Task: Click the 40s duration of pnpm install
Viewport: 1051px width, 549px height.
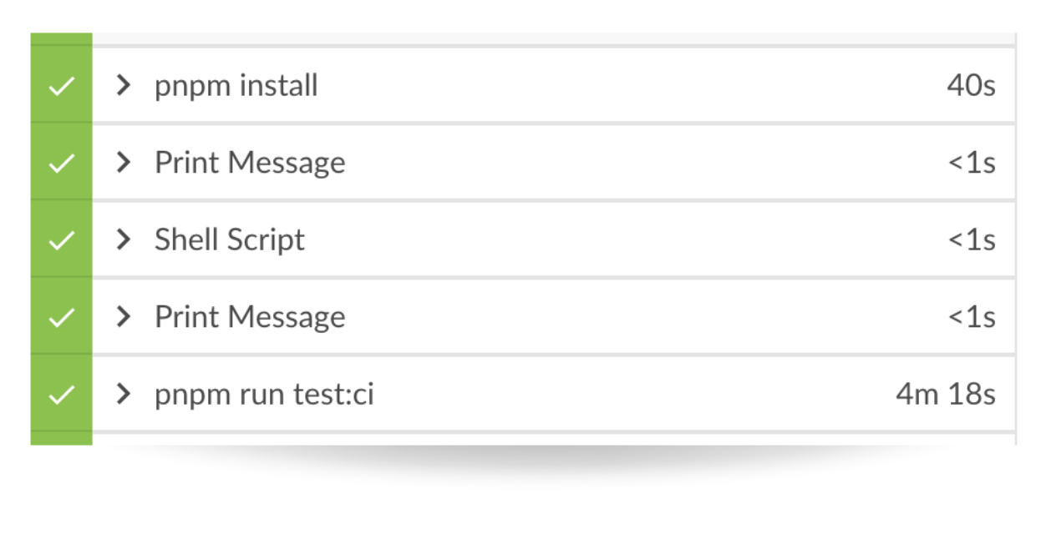Action: click(x=971, y=85)
